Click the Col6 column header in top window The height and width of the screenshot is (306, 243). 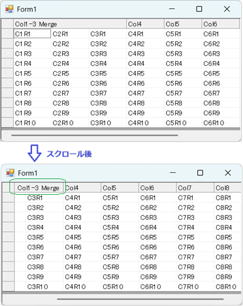coord(221,24)
